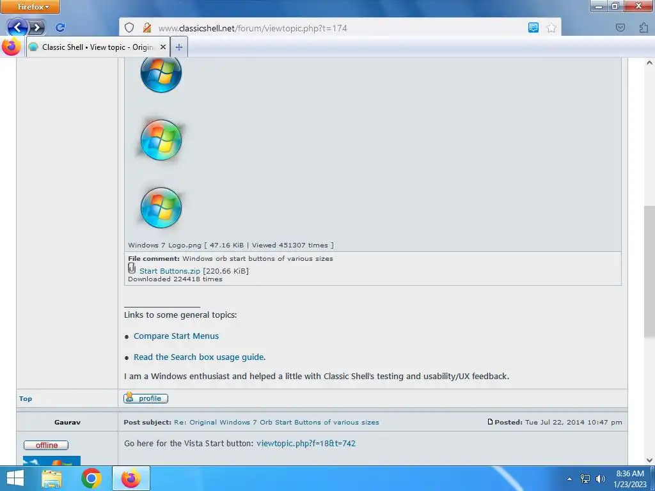This screenshot has width=655, height=491.
Task: Launch Google Chrome from the taskbar
Action: coord(91,478)
